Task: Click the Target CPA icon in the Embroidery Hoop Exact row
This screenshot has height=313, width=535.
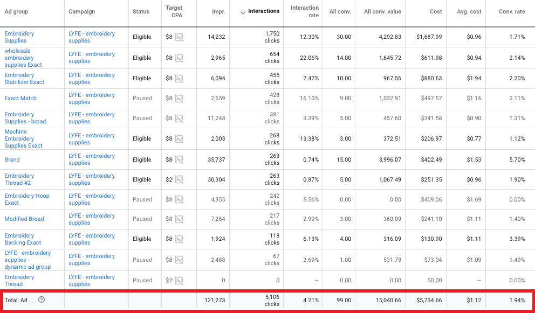Action: [x=179, y=199]
